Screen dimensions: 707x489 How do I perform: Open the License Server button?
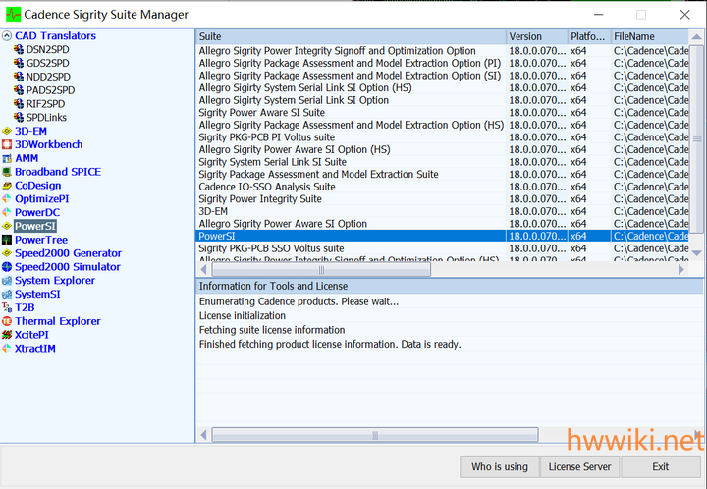point(579,466)
